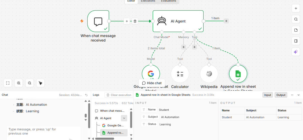This screenshot has width=303, height=140.
Task: Click the Google Sheets icon in log header
Action: (x=137, y=95)
